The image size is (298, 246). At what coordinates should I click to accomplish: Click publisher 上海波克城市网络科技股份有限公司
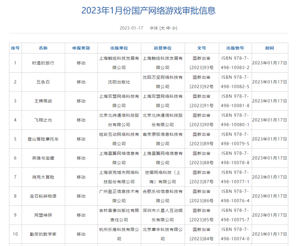pyautogui.click(x=119, y=177)
